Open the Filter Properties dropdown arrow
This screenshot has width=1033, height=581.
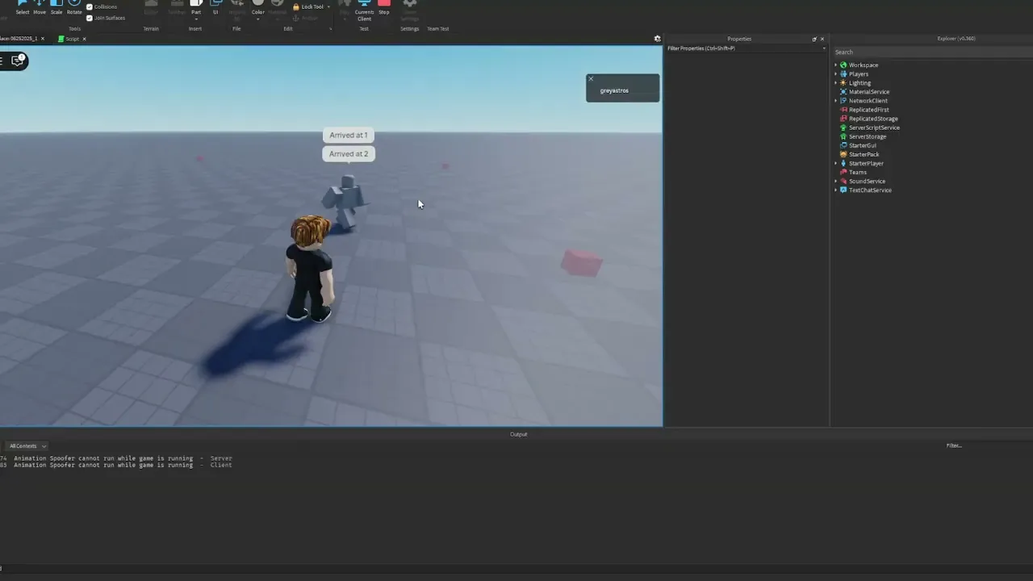(x=824, y=48)
